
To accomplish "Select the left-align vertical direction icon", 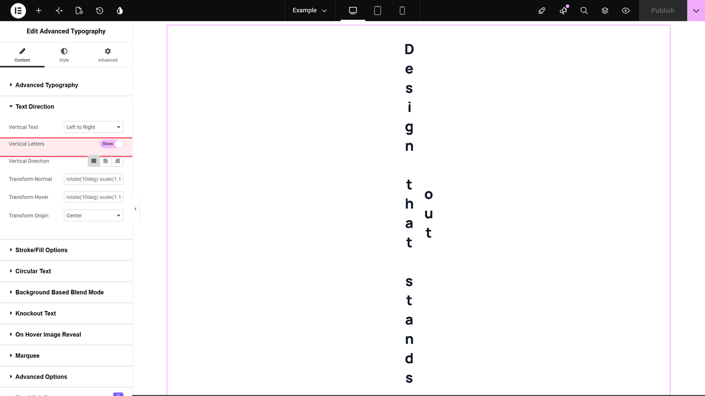I will click(106, 161).
